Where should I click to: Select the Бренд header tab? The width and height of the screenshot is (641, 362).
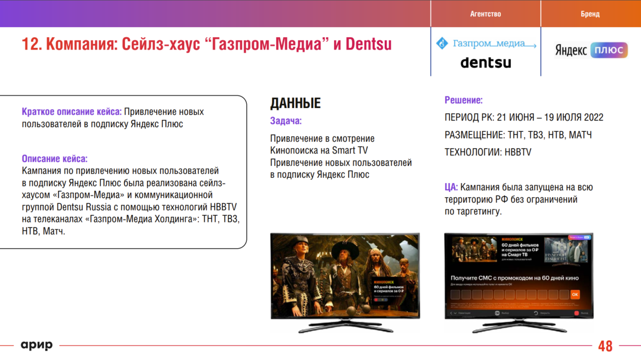tap(590, 14)
